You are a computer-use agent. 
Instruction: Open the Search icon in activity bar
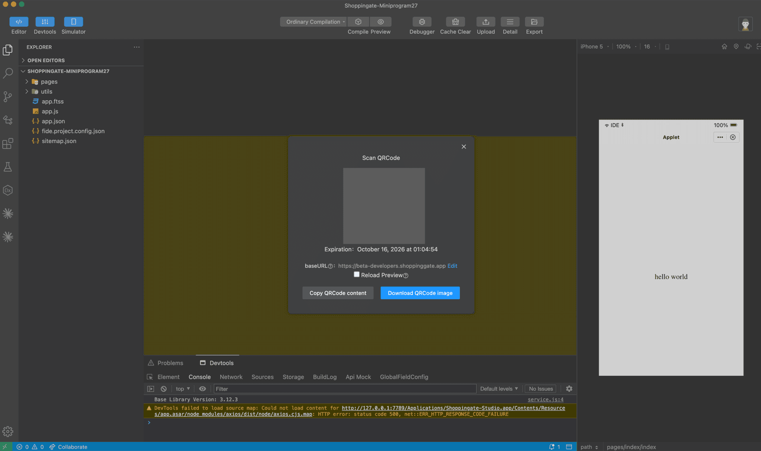tap(8, 73)
